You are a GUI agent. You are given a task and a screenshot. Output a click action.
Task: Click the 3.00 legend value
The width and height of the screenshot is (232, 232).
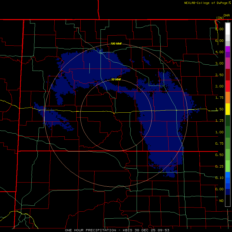pos(219,63)
